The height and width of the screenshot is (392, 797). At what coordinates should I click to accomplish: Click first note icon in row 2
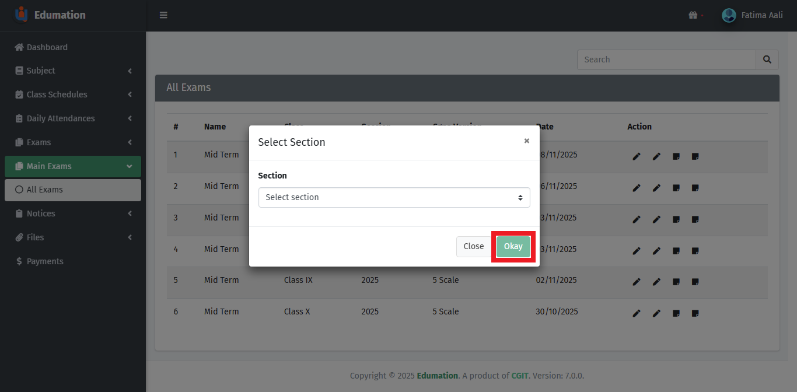coord(676,188)
